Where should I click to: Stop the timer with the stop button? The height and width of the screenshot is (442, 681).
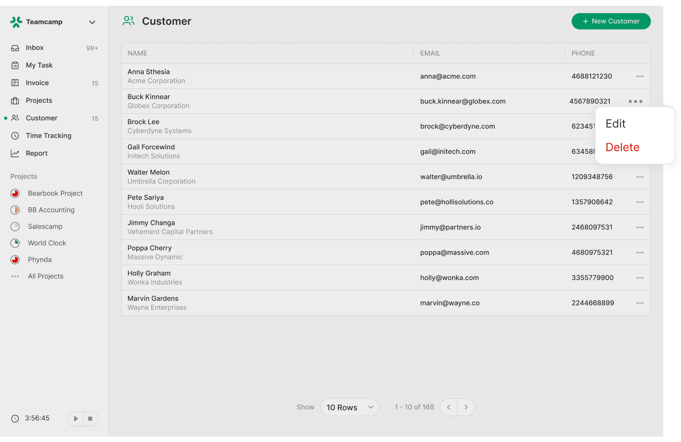coord(90,419)
